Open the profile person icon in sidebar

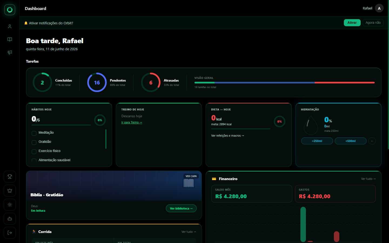pos(10,26)
